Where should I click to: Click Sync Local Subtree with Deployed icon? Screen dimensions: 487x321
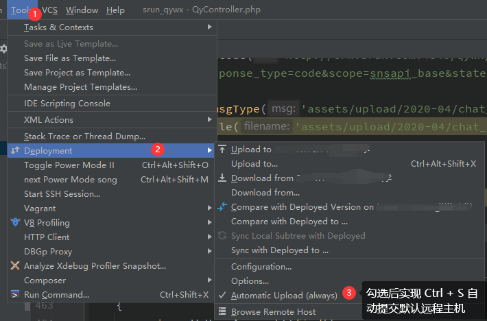[222, 236]
